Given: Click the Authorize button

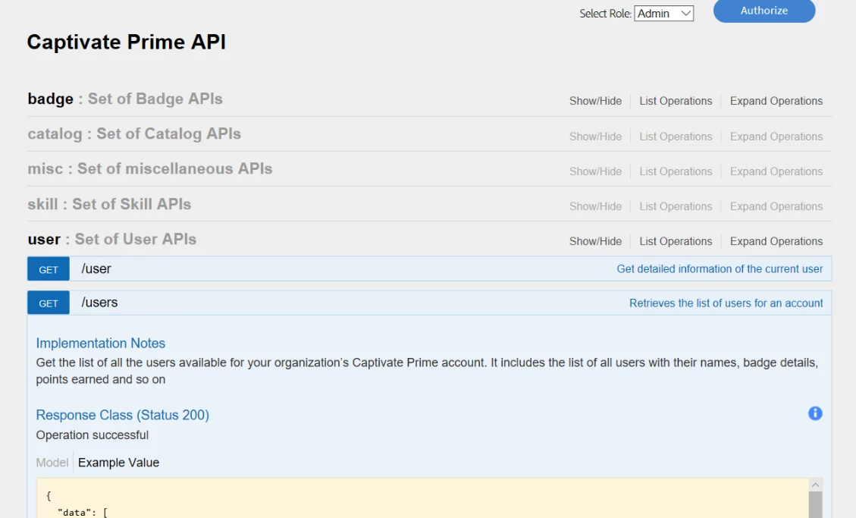Looking at the screenshot, I should pos(764,11).
